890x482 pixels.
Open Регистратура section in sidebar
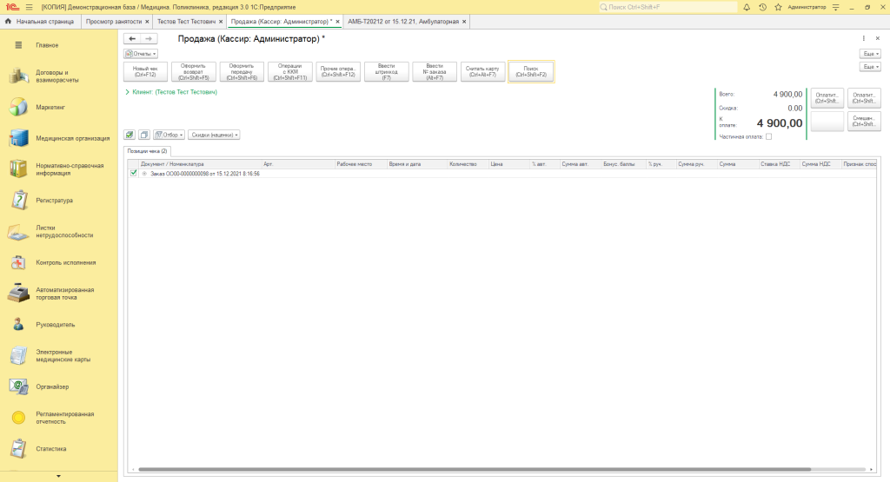click(x=54, y=201)
